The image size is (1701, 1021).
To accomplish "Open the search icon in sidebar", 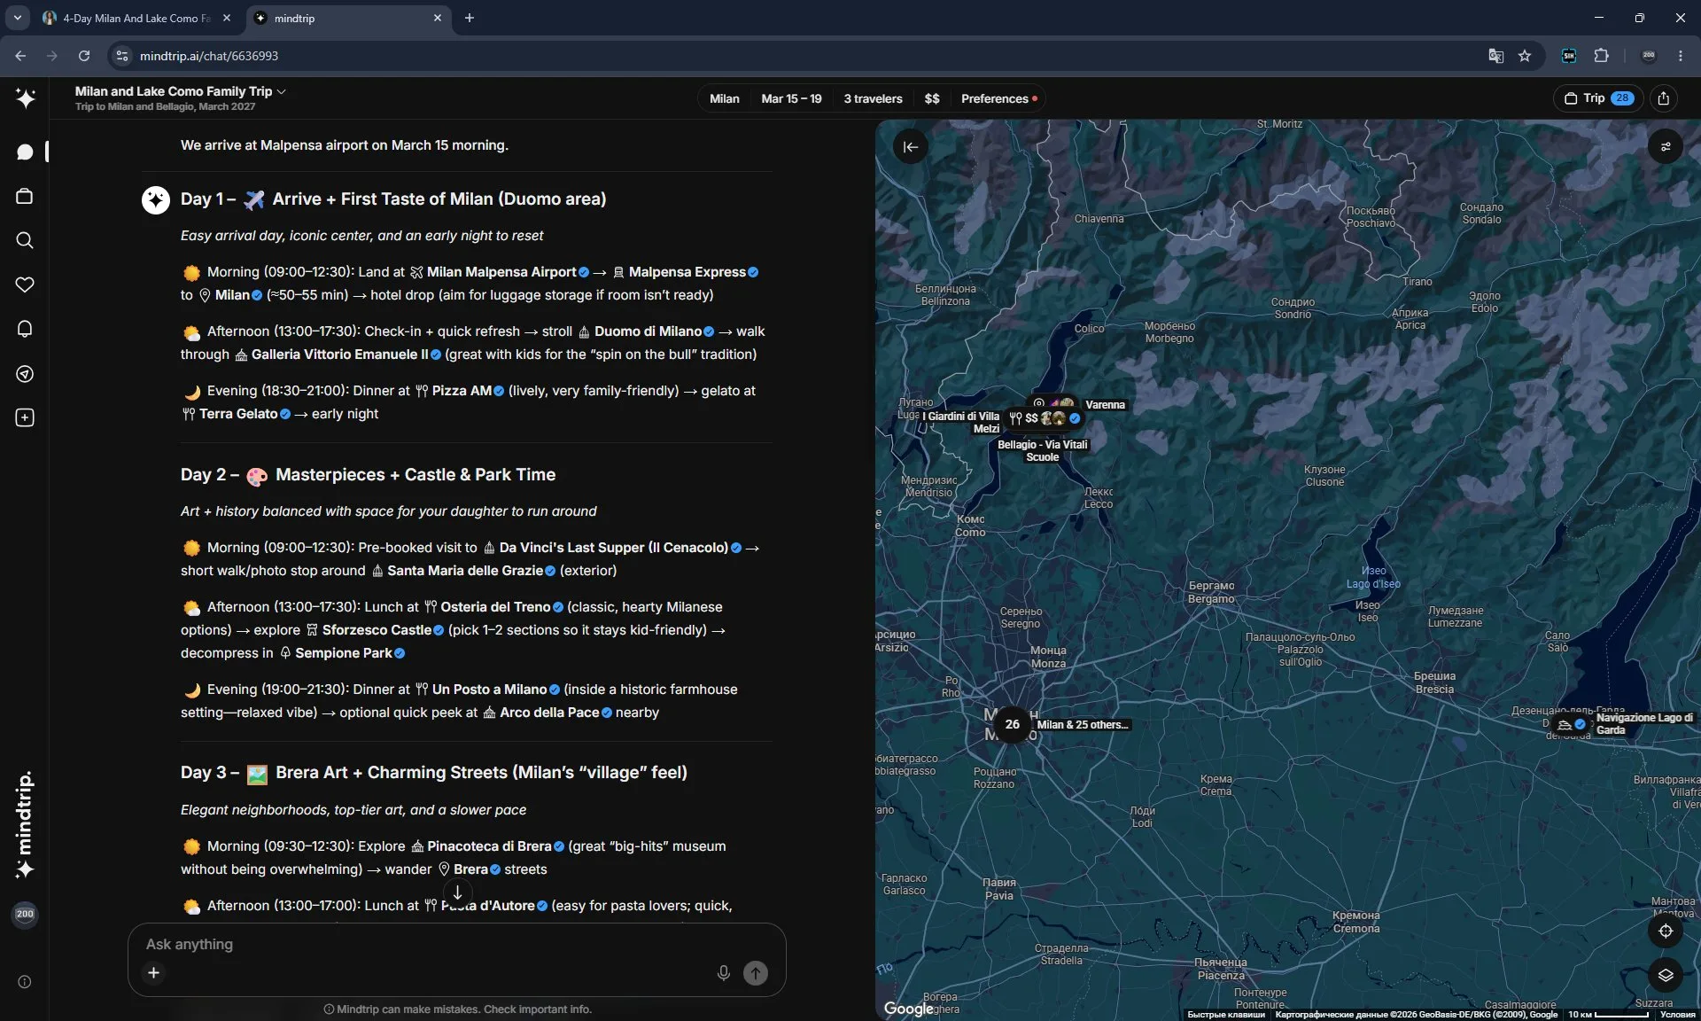I will point(25,241).
